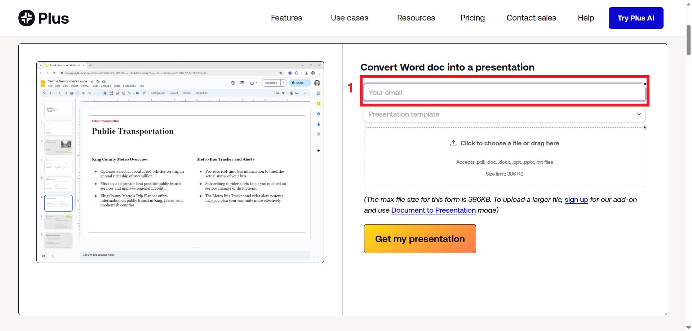Open the Use cases menu

pyautogui.click(x=350, y=18)
